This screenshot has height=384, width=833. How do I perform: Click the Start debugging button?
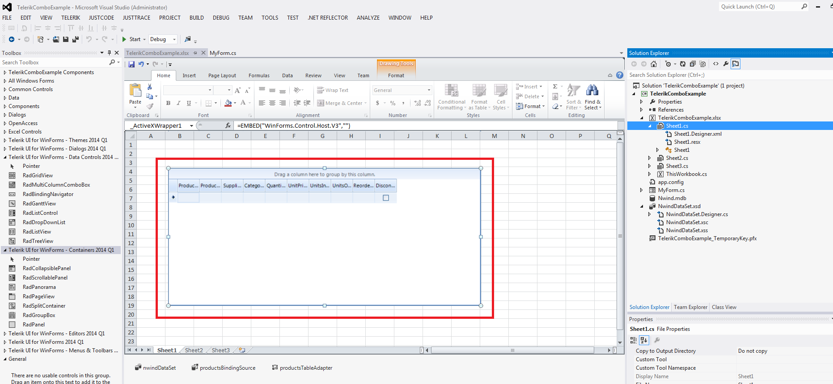(x=131, y=39)
